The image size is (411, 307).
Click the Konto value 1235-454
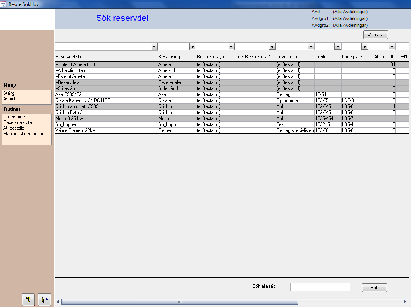coord(328,118)
